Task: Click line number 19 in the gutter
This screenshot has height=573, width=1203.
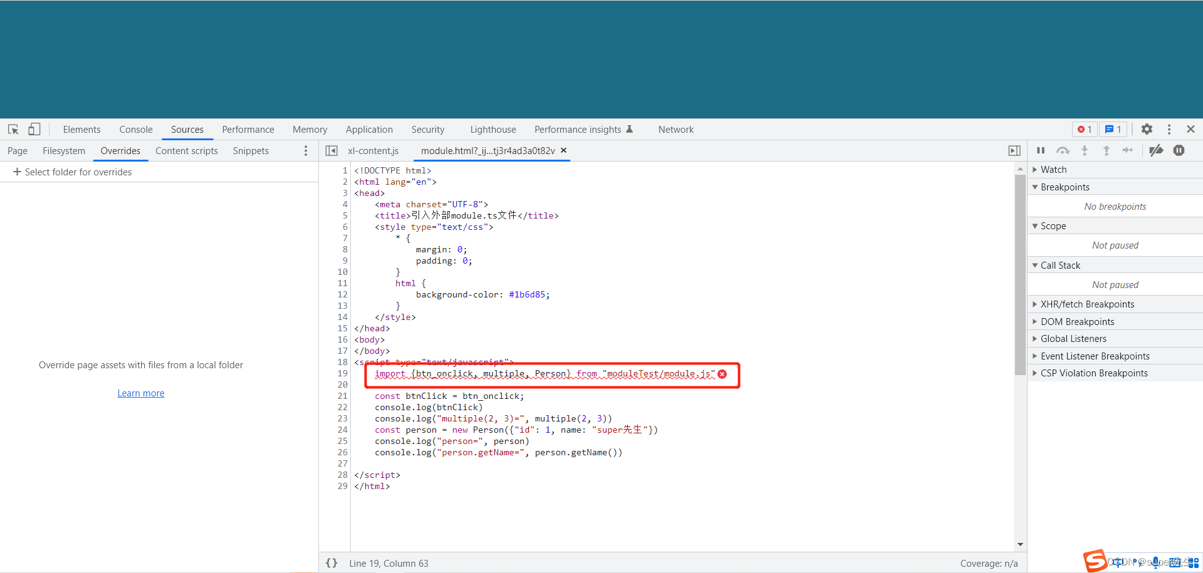Action: click(x=342, y=373)
